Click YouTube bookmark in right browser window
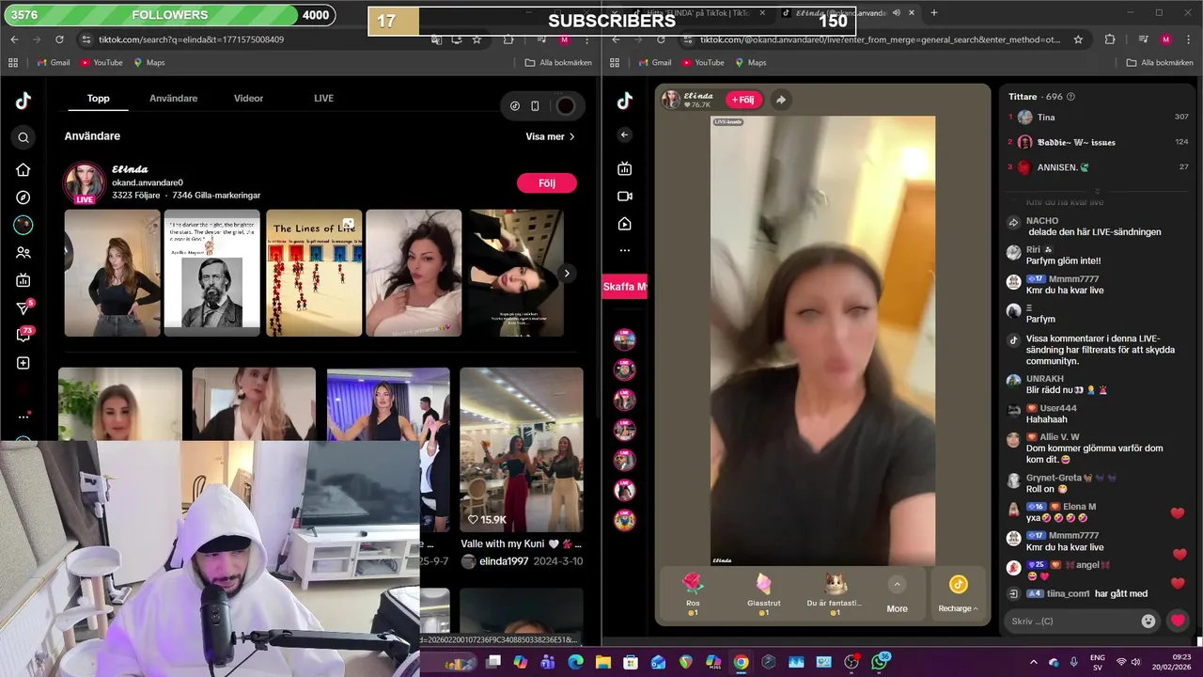This screenshot has width=1203, height=677. coord(703,62)
